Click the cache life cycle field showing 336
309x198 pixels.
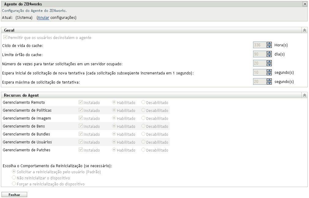(x=260, y=45)
